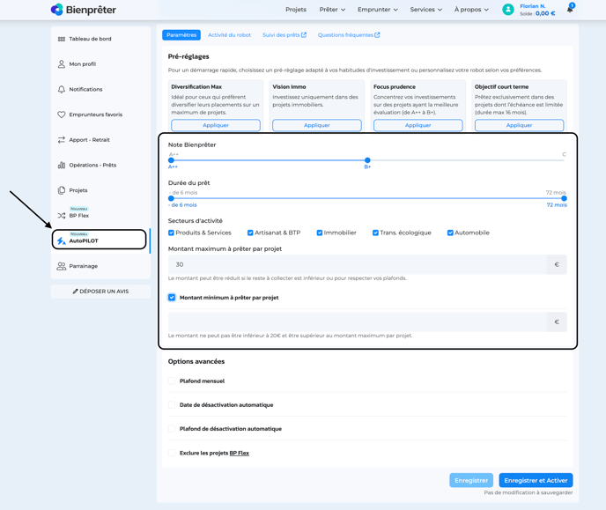Open the Questions fréquentes tab link
Viewport: 606px width, 510px height.
[x=349, y=34]
